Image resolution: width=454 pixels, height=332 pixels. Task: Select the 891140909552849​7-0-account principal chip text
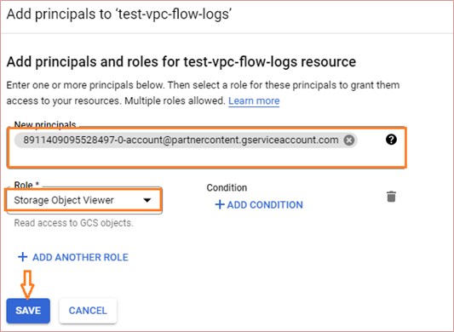[x=181, y=140]
